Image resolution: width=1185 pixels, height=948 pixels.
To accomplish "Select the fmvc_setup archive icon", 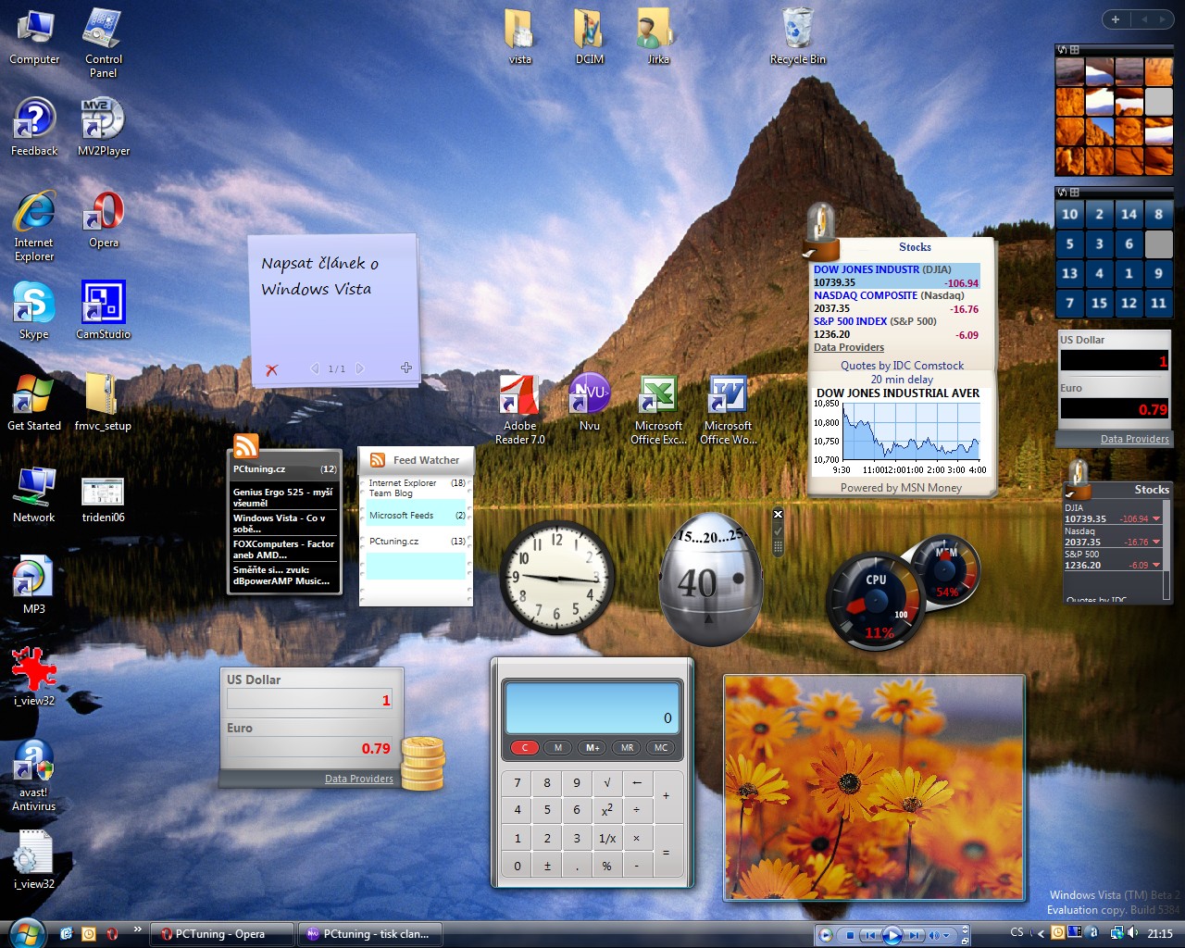I will tap(103, 403).
